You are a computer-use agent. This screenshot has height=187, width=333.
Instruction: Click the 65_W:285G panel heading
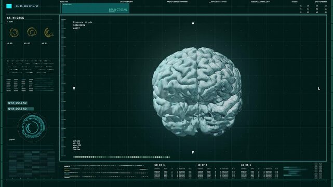(16, 18)
